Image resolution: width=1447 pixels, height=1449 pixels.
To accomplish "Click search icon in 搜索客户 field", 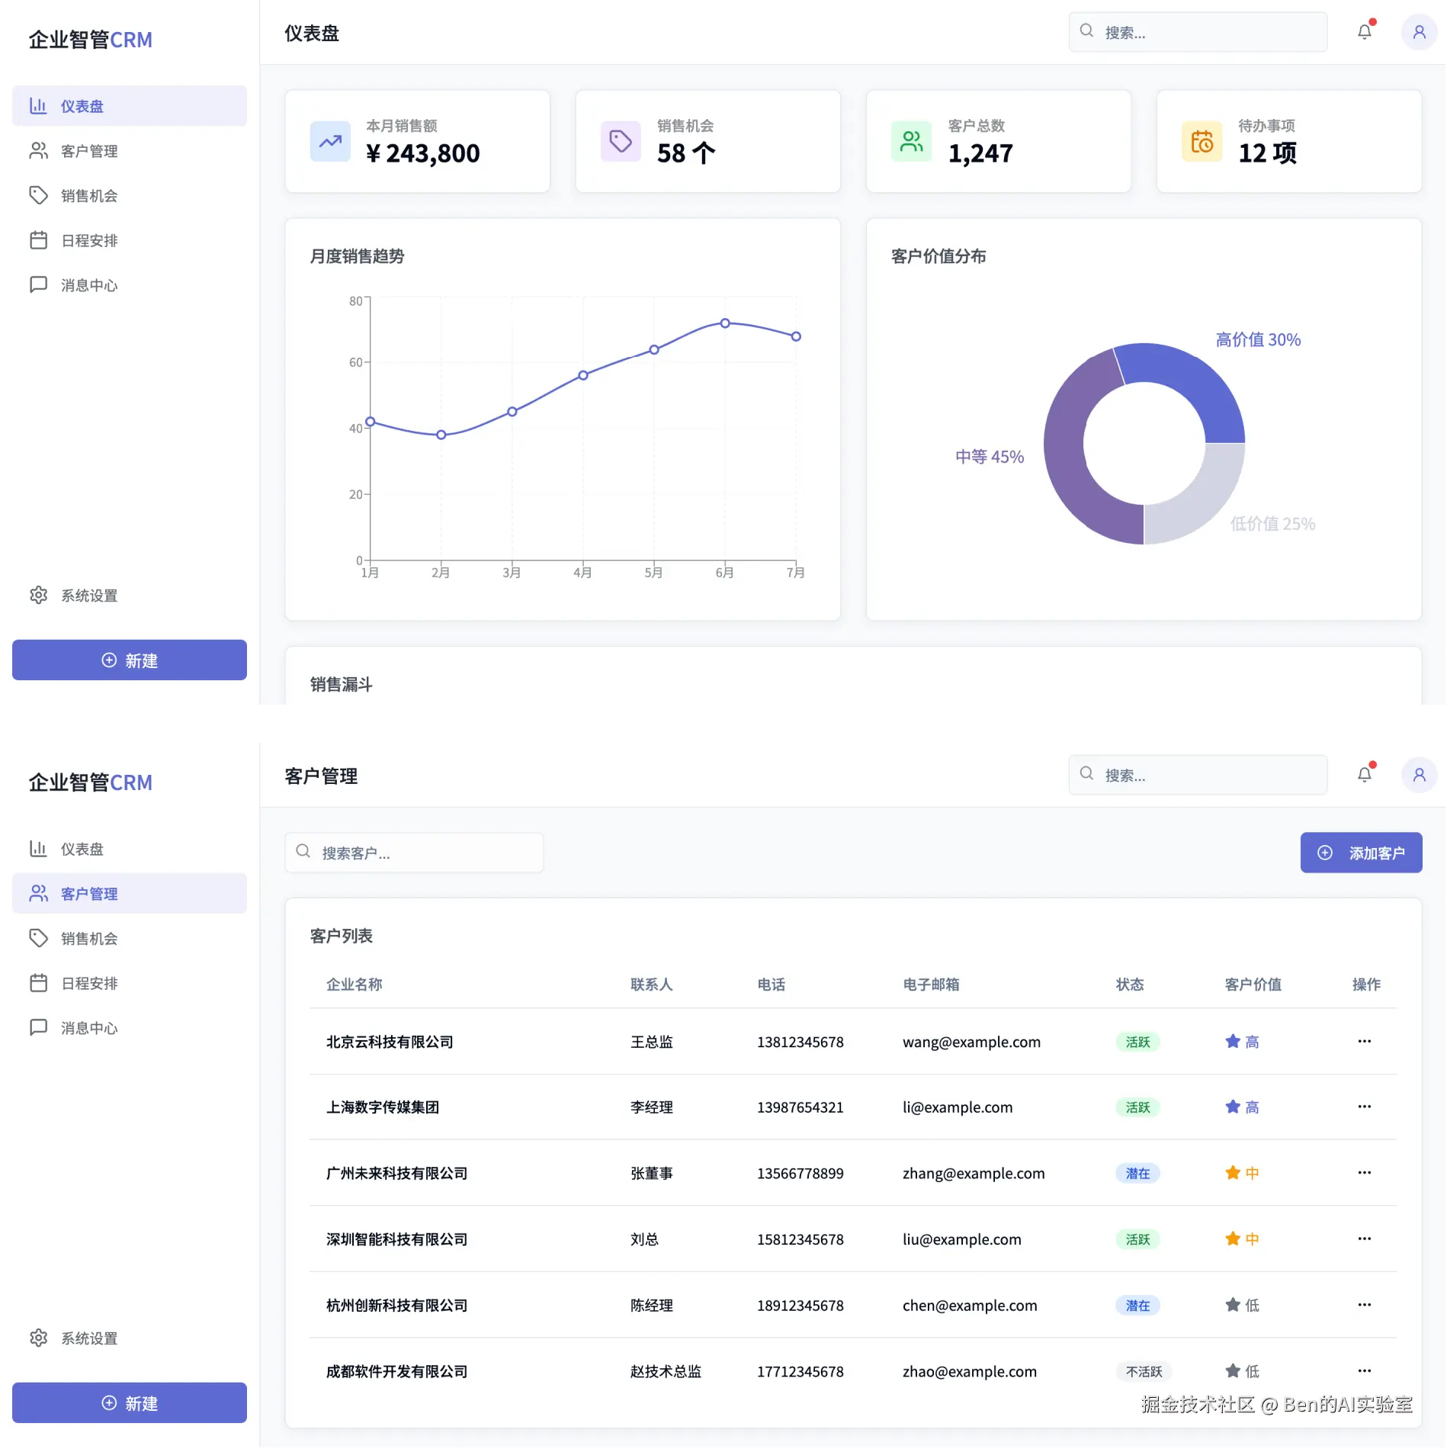I will (x=303, y=851).
